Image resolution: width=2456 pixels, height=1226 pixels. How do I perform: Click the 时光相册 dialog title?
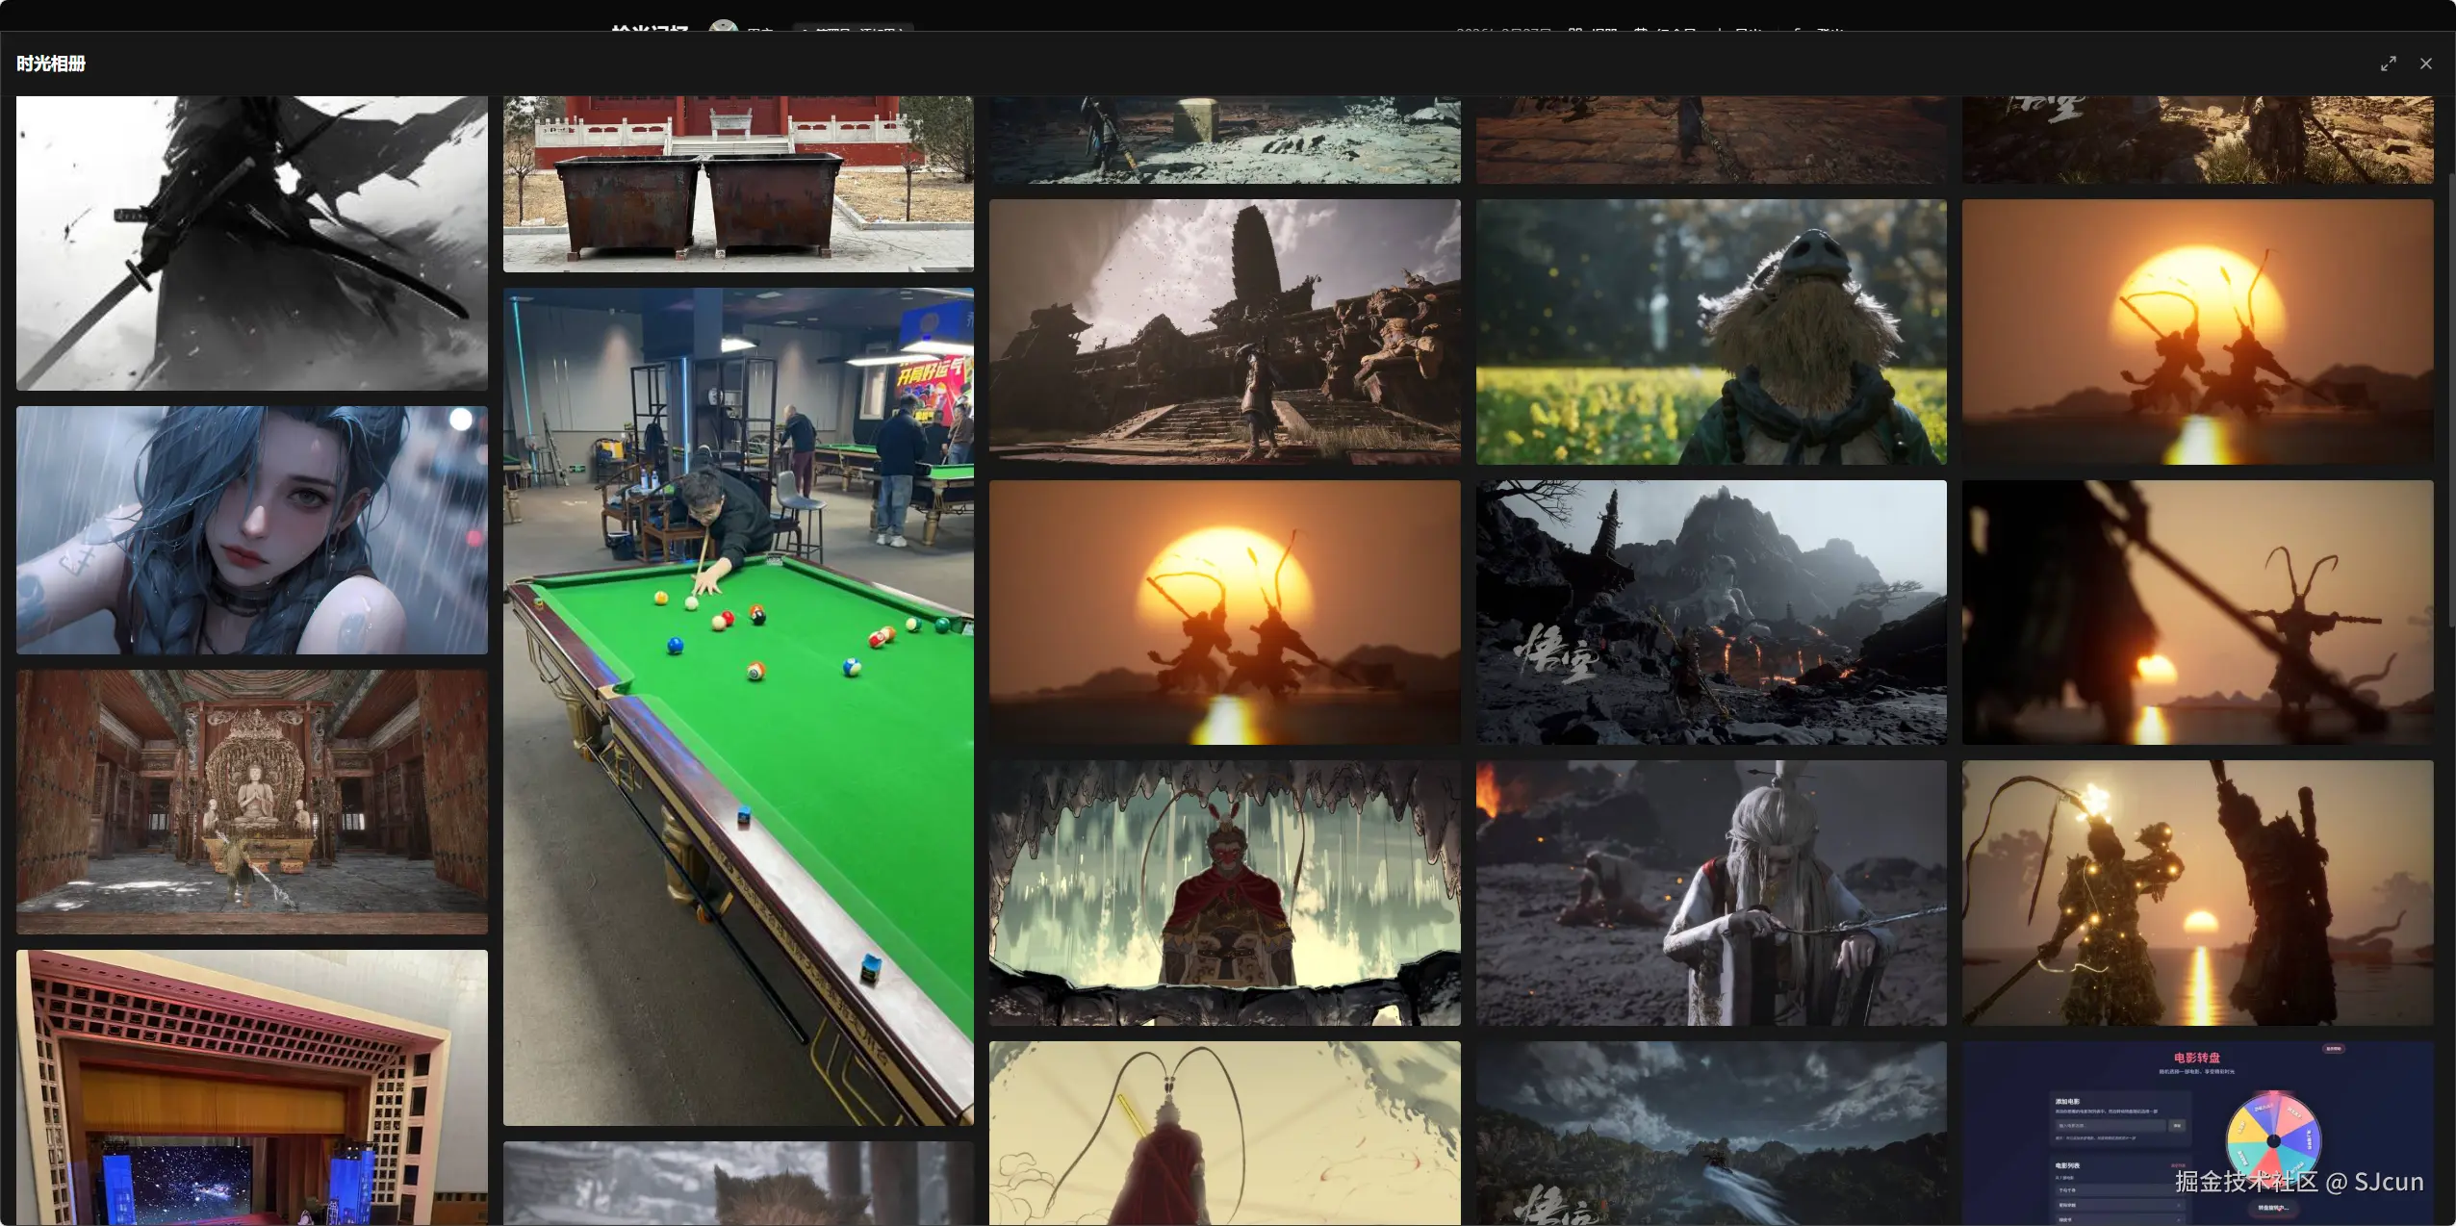tap(51, 64)
